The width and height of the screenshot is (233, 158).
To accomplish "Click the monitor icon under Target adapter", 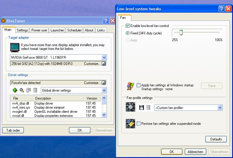I will click(15, 47).
